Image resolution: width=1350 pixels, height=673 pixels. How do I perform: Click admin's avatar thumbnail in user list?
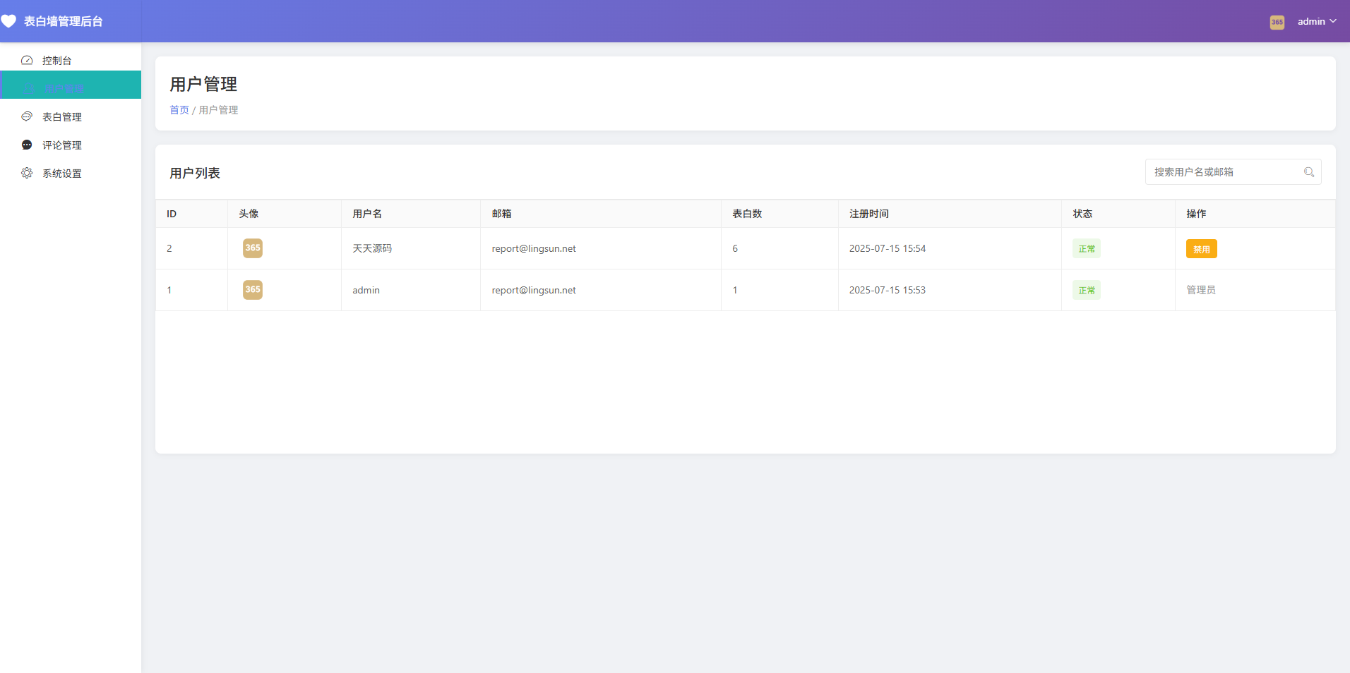point(252,289)
